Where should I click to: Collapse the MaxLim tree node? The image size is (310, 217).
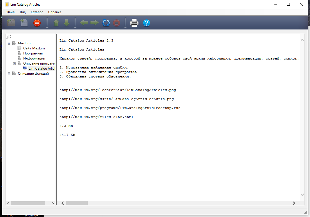(x=9, y=43)
